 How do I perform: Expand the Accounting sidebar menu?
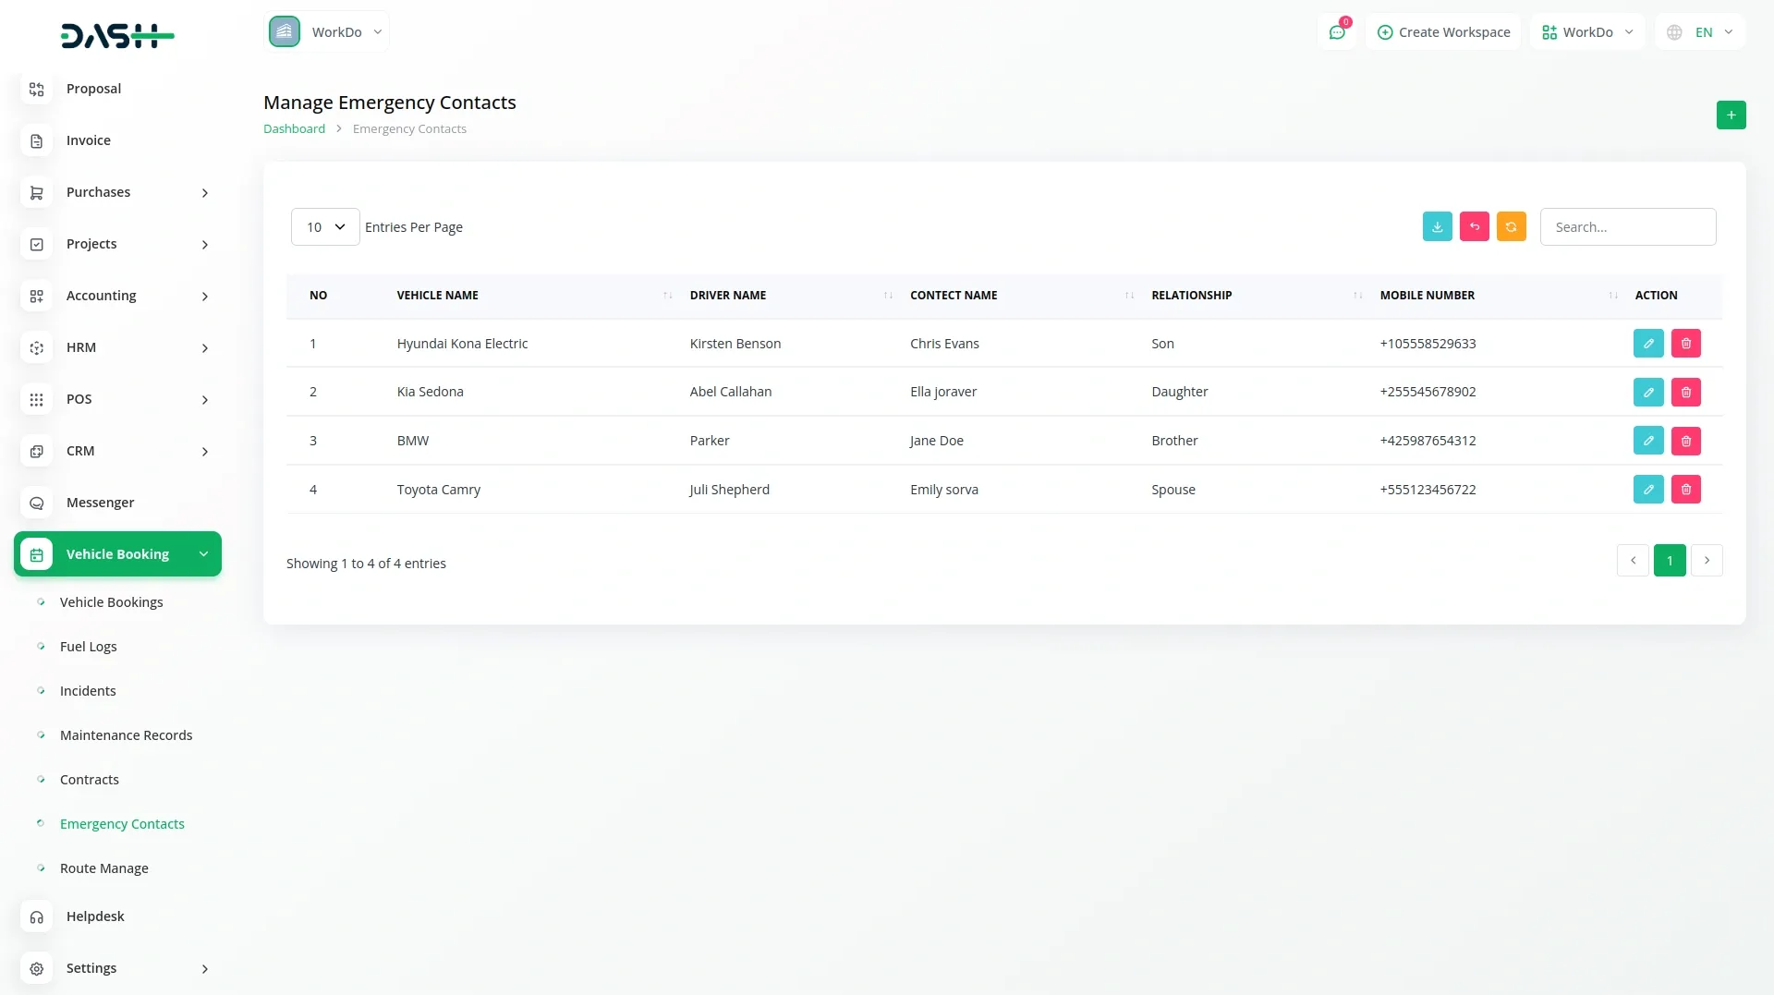click(x=118, y=296)
